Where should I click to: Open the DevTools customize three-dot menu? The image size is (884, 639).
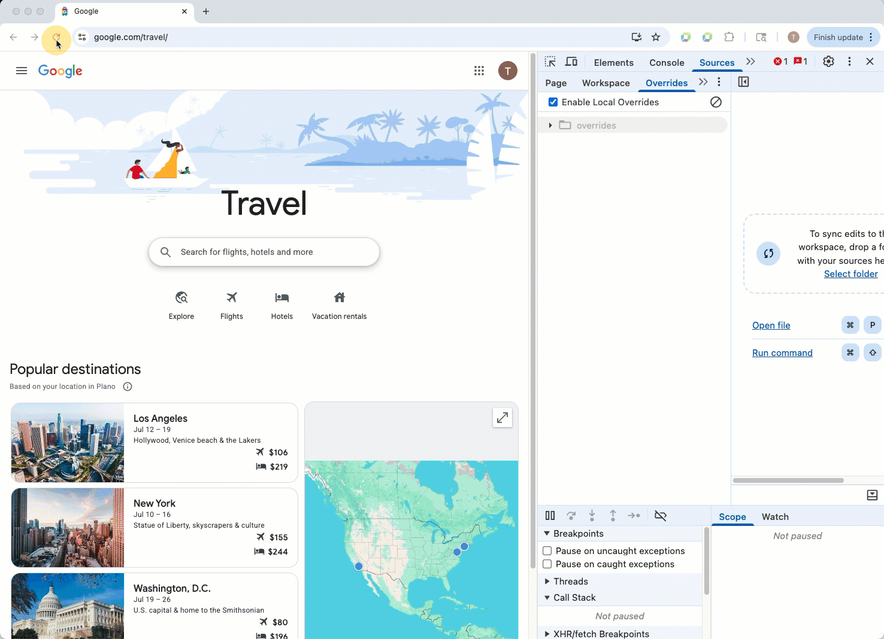point(849,62)
